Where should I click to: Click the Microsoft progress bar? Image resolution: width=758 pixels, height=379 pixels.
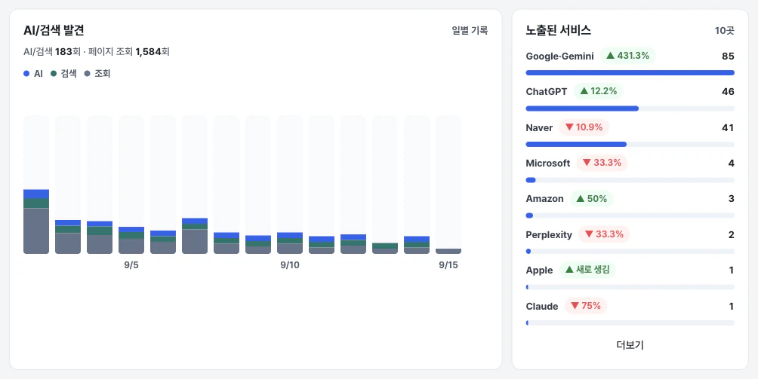(630, 180)
